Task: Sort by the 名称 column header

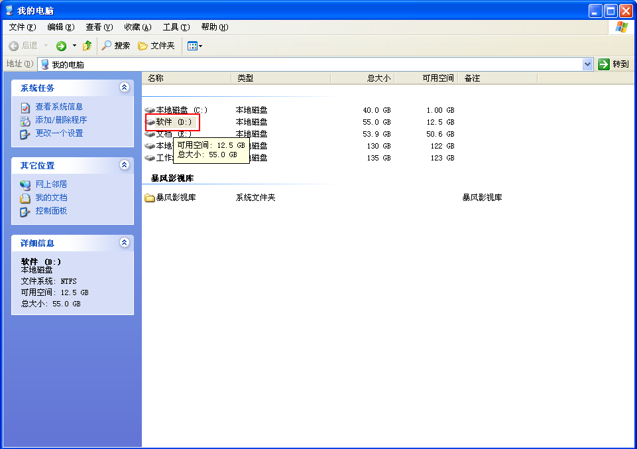Action: pyautogui.click(x=186, y=78)
